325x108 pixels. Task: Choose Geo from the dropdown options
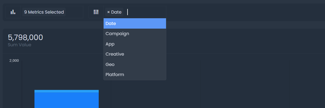[110, 65]
